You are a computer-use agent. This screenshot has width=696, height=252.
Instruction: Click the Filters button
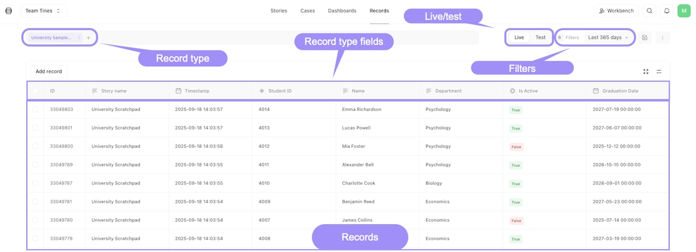coord(569,37)
